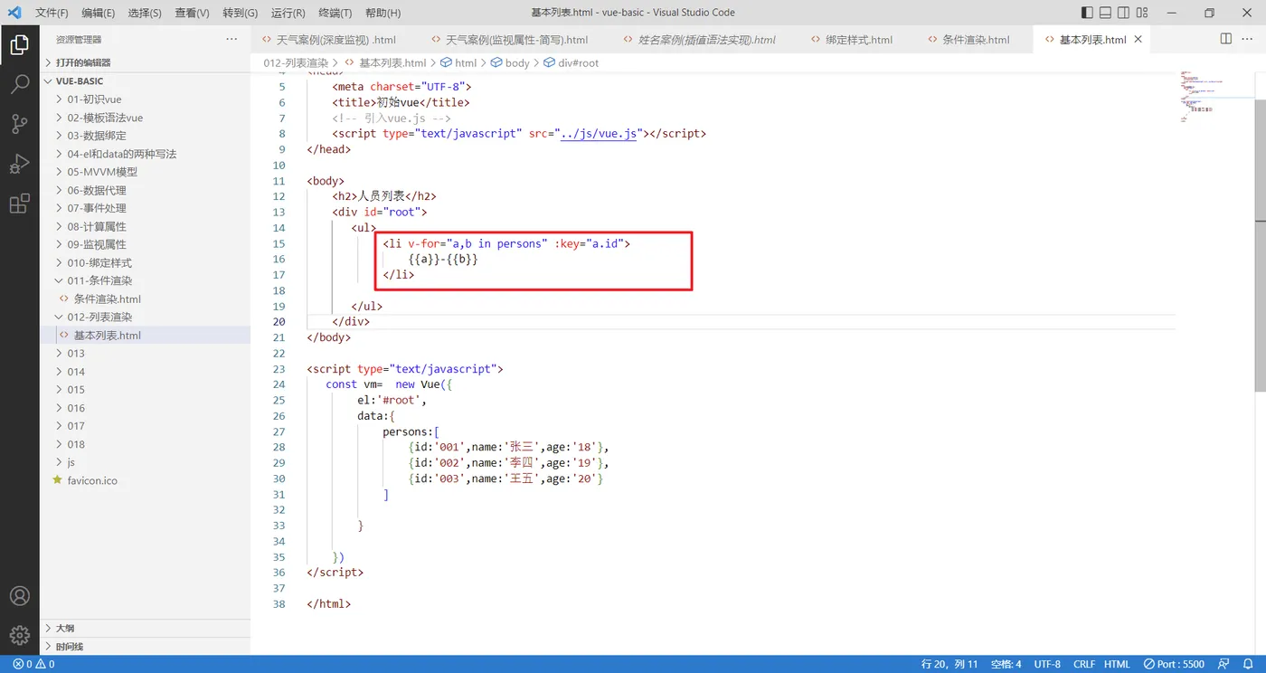Open explorer panel more actions (…) menu
1266x673 pixels.
tap(231, 39)
